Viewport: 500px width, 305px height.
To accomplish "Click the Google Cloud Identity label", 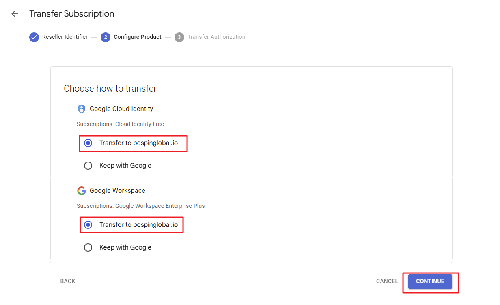I will (121, 109).
